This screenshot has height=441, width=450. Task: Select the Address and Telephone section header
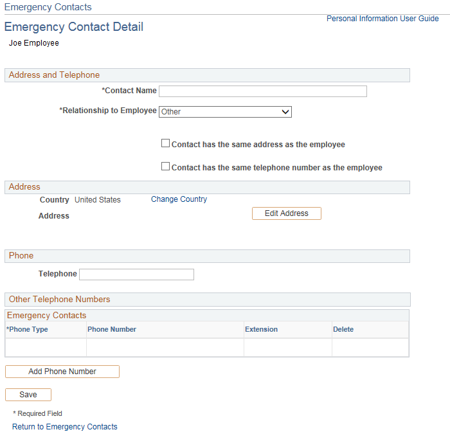click(55, 75)
